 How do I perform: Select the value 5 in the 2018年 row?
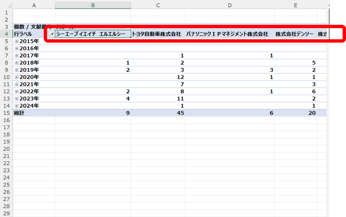pos(296,63)
